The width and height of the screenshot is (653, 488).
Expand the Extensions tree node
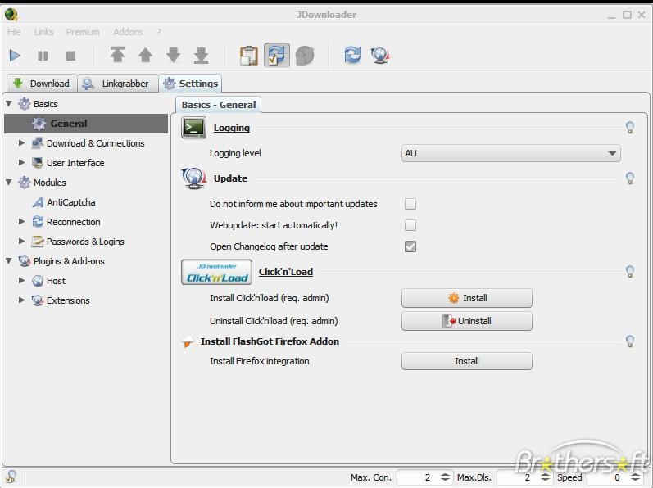[x=22, y=300]
